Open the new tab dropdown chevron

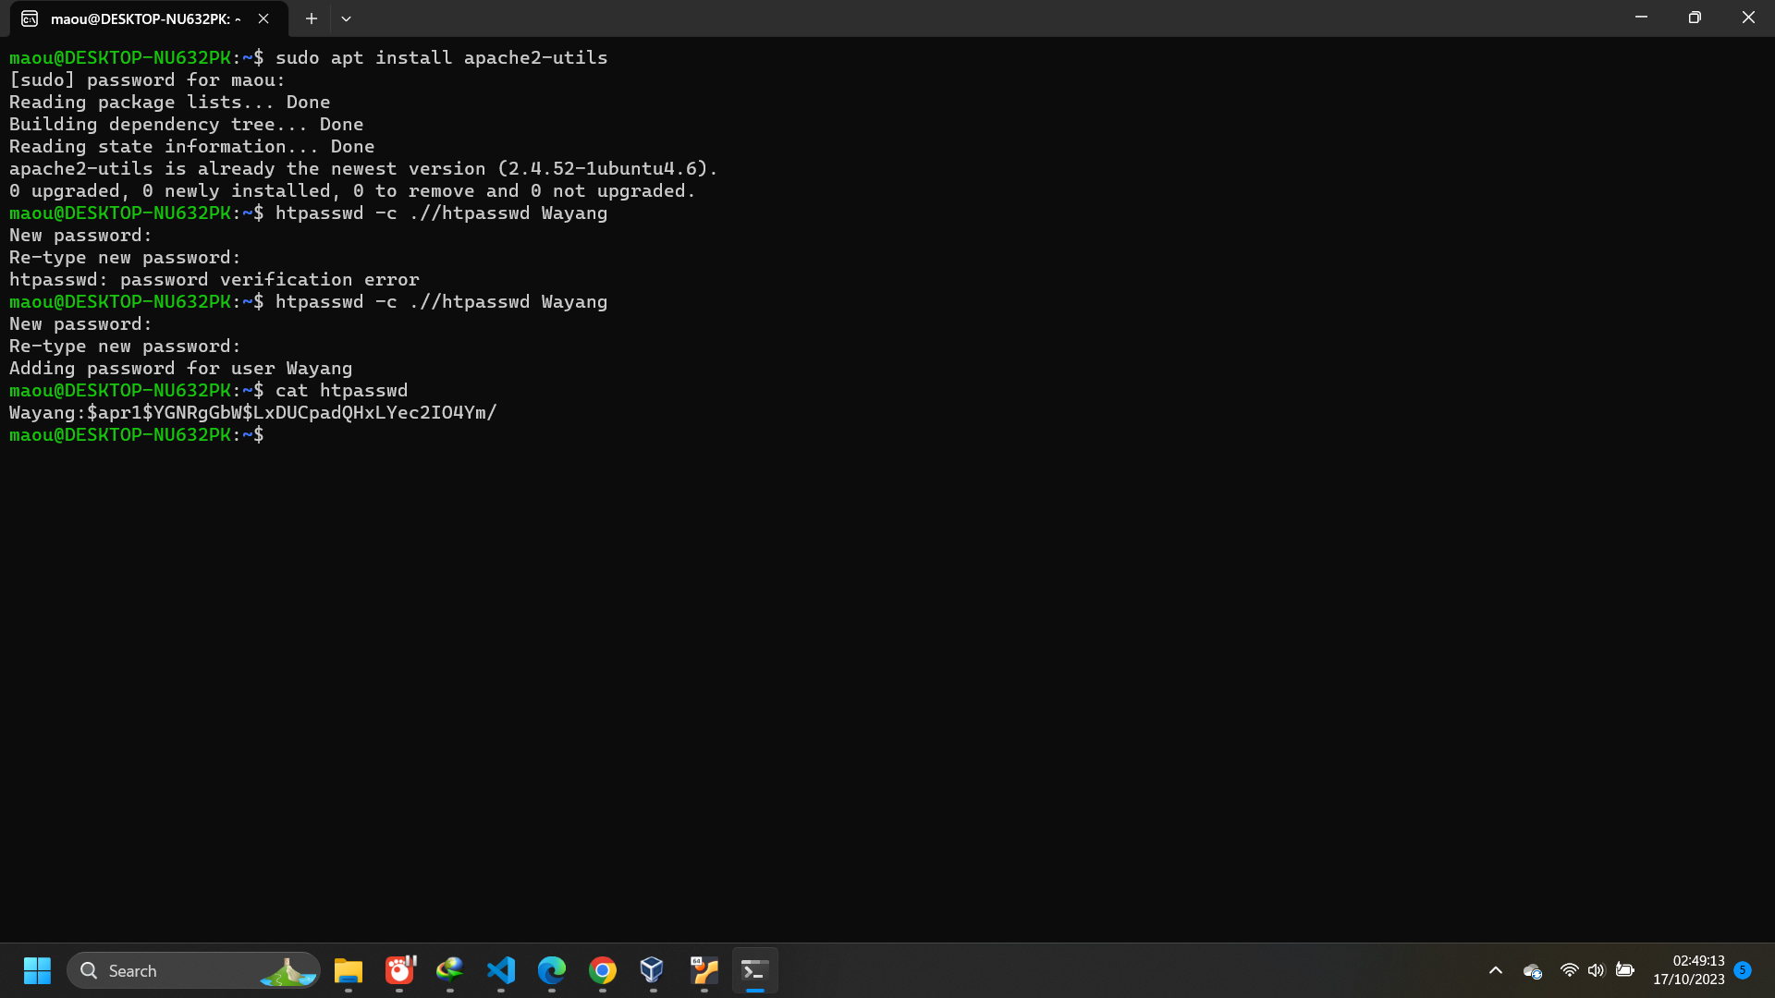(x=347, y=18)
